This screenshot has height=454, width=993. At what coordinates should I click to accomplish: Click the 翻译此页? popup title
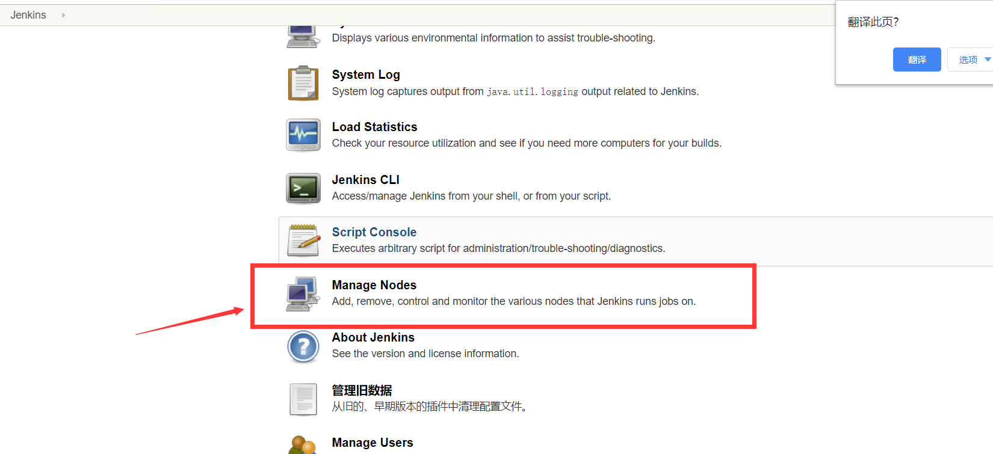873,22
